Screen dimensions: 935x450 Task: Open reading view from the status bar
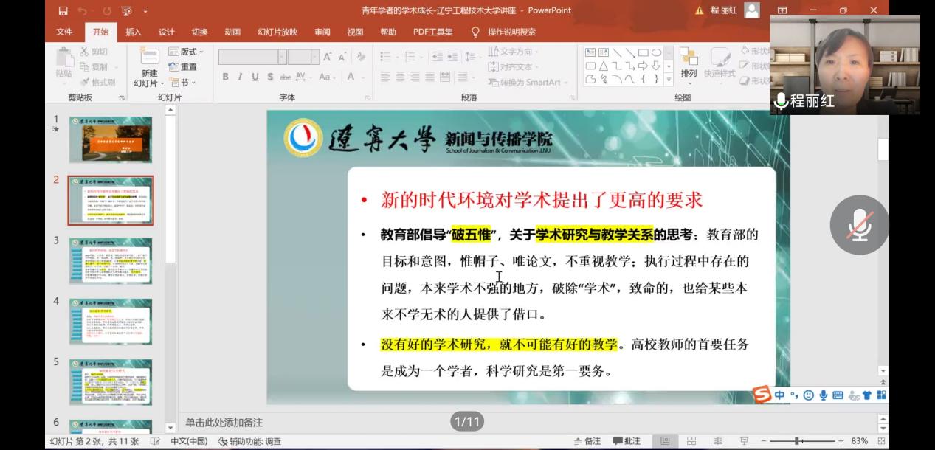click(x=717, y=441)
